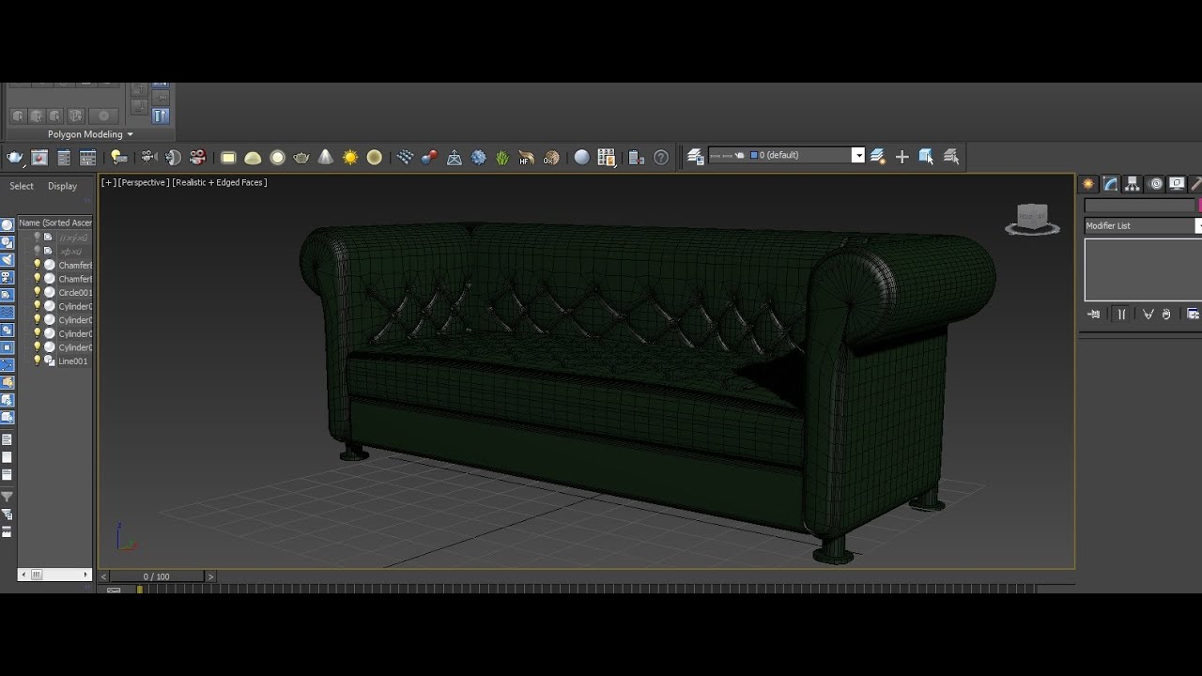Select the teapot primitive outline icon
This screenshot has width=1202, height=676.
(301, 158)
